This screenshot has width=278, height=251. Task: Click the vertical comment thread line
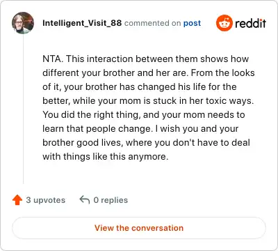pyautogui.click(x=23, y=109)
